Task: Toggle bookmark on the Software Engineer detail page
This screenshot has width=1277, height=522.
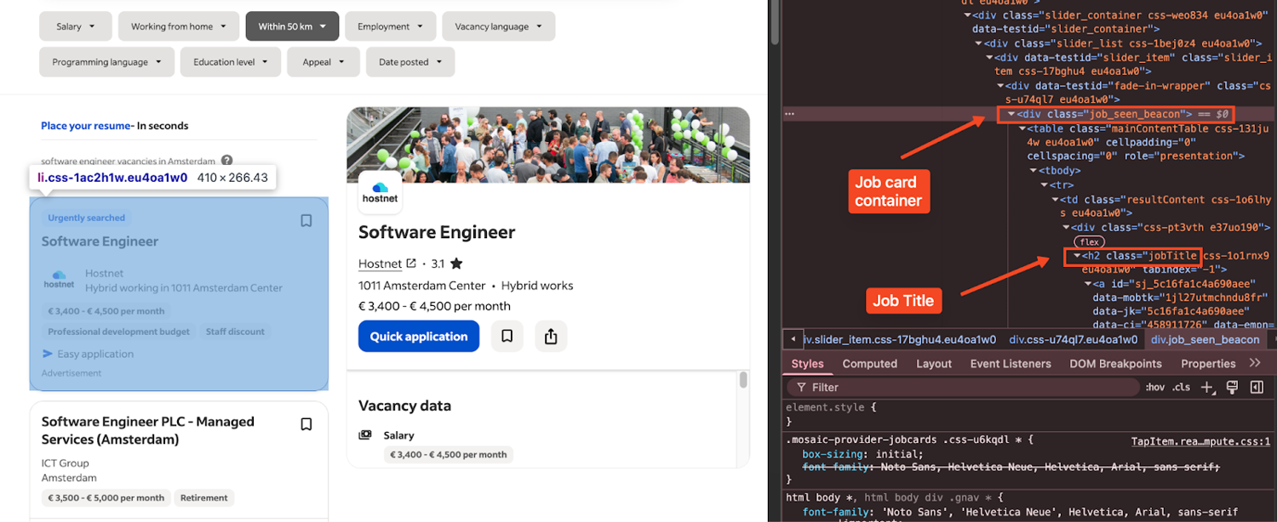Action: 507,336
